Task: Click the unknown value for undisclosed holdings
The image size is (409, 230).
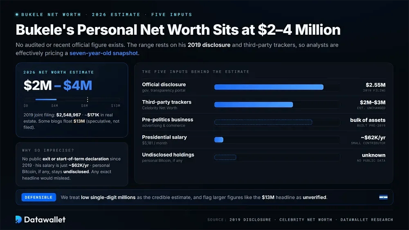Action: 373,155
